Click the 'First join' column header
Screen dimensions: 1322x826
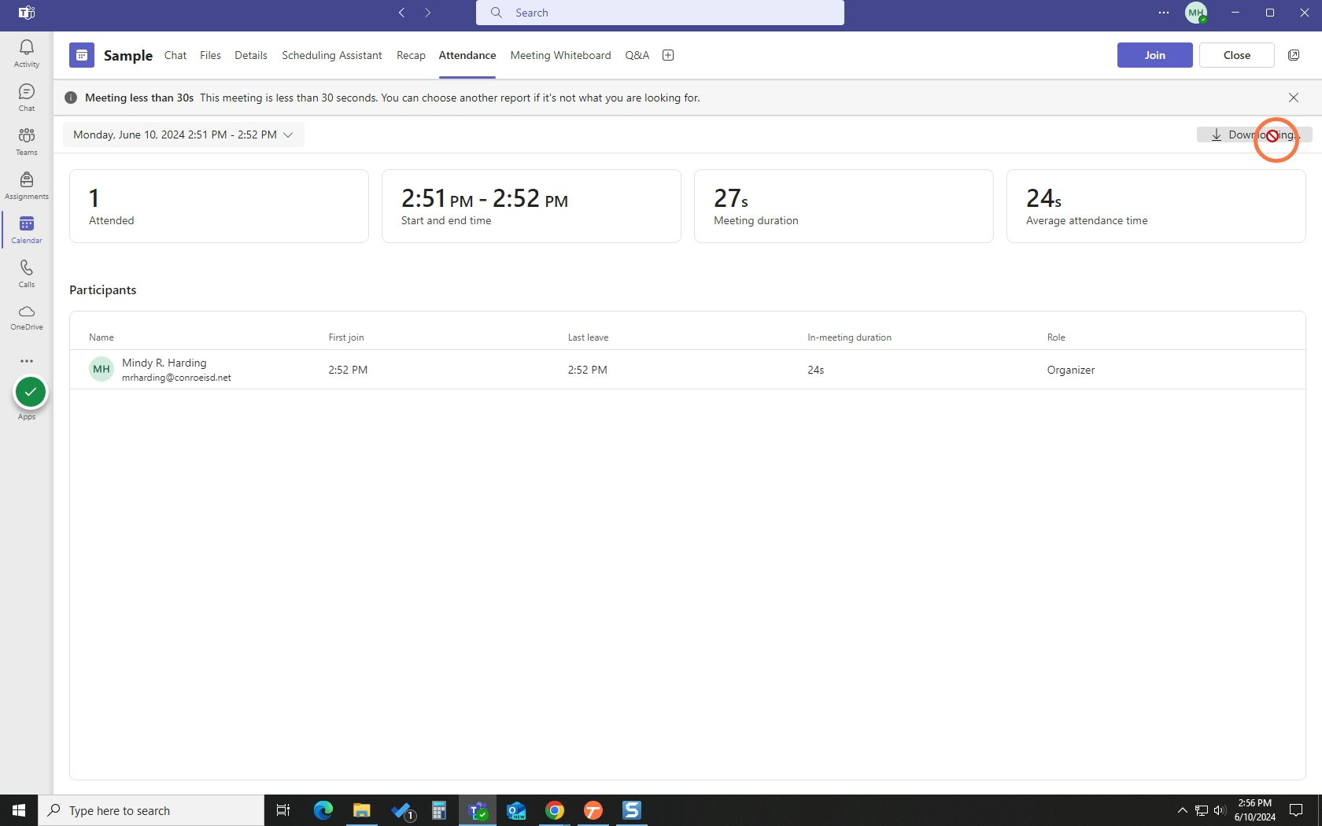pos(346,337)
